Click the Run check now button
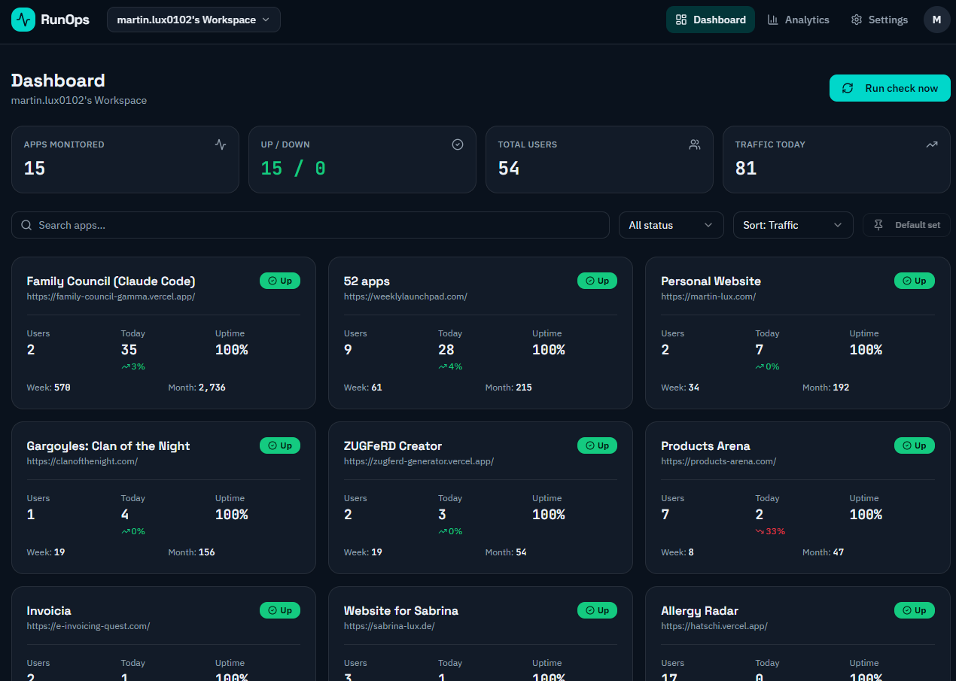This screenshot has height=681, width=956. click(x=890, y=88)
